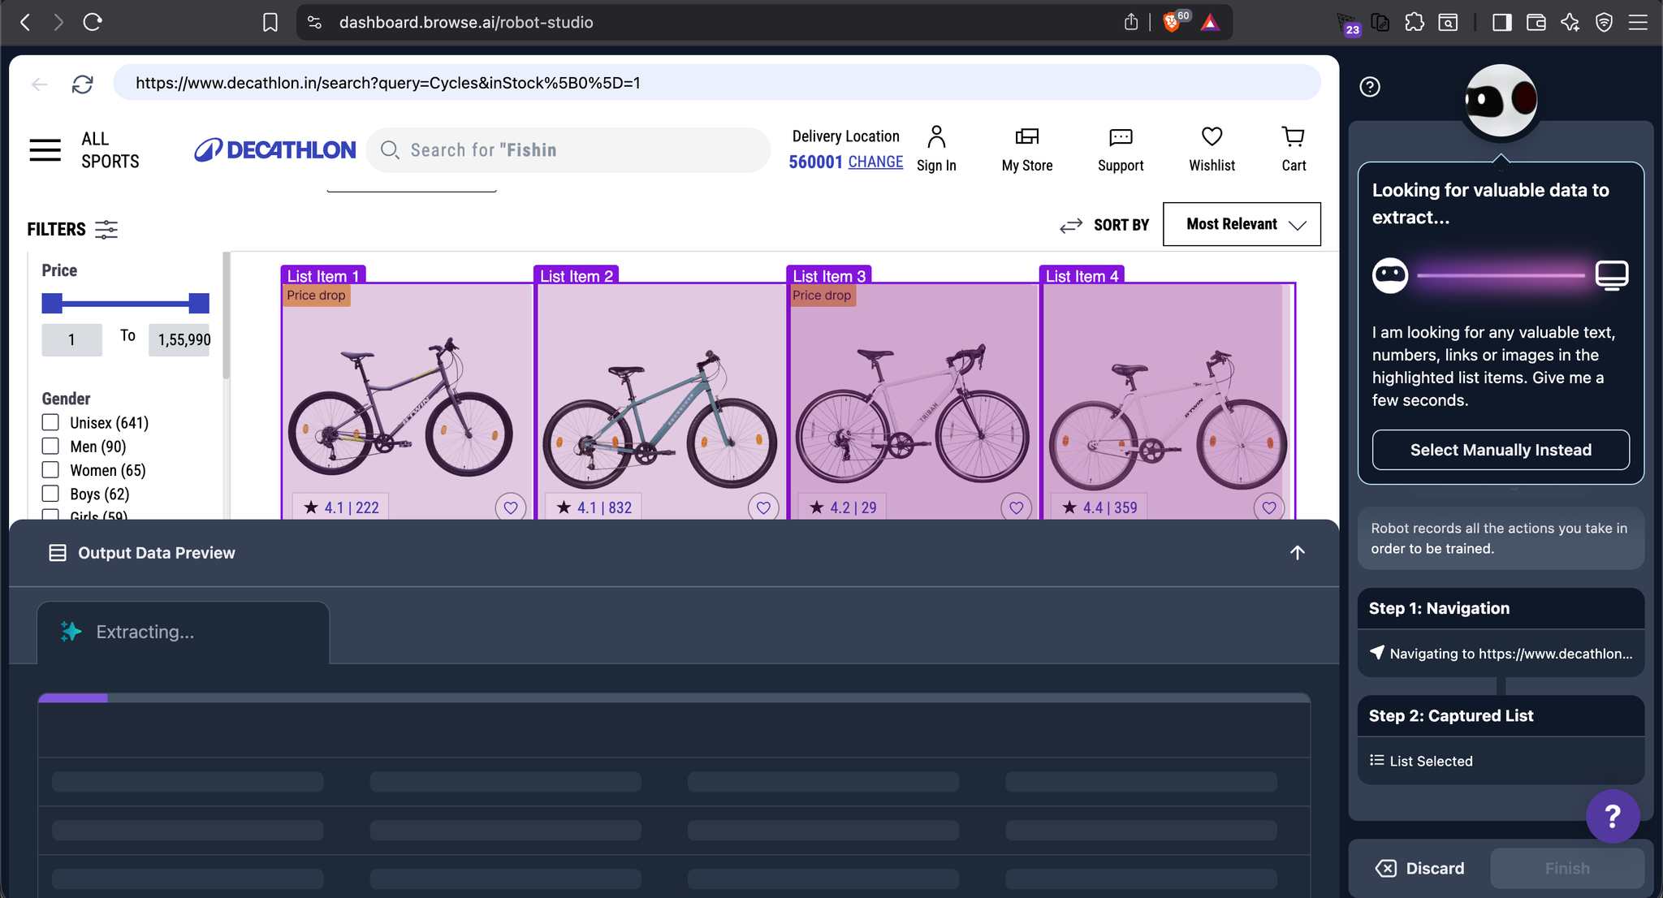Open the search field via magnifier icon
Viewport: 1663px width, 898px height.
point(390,149)
